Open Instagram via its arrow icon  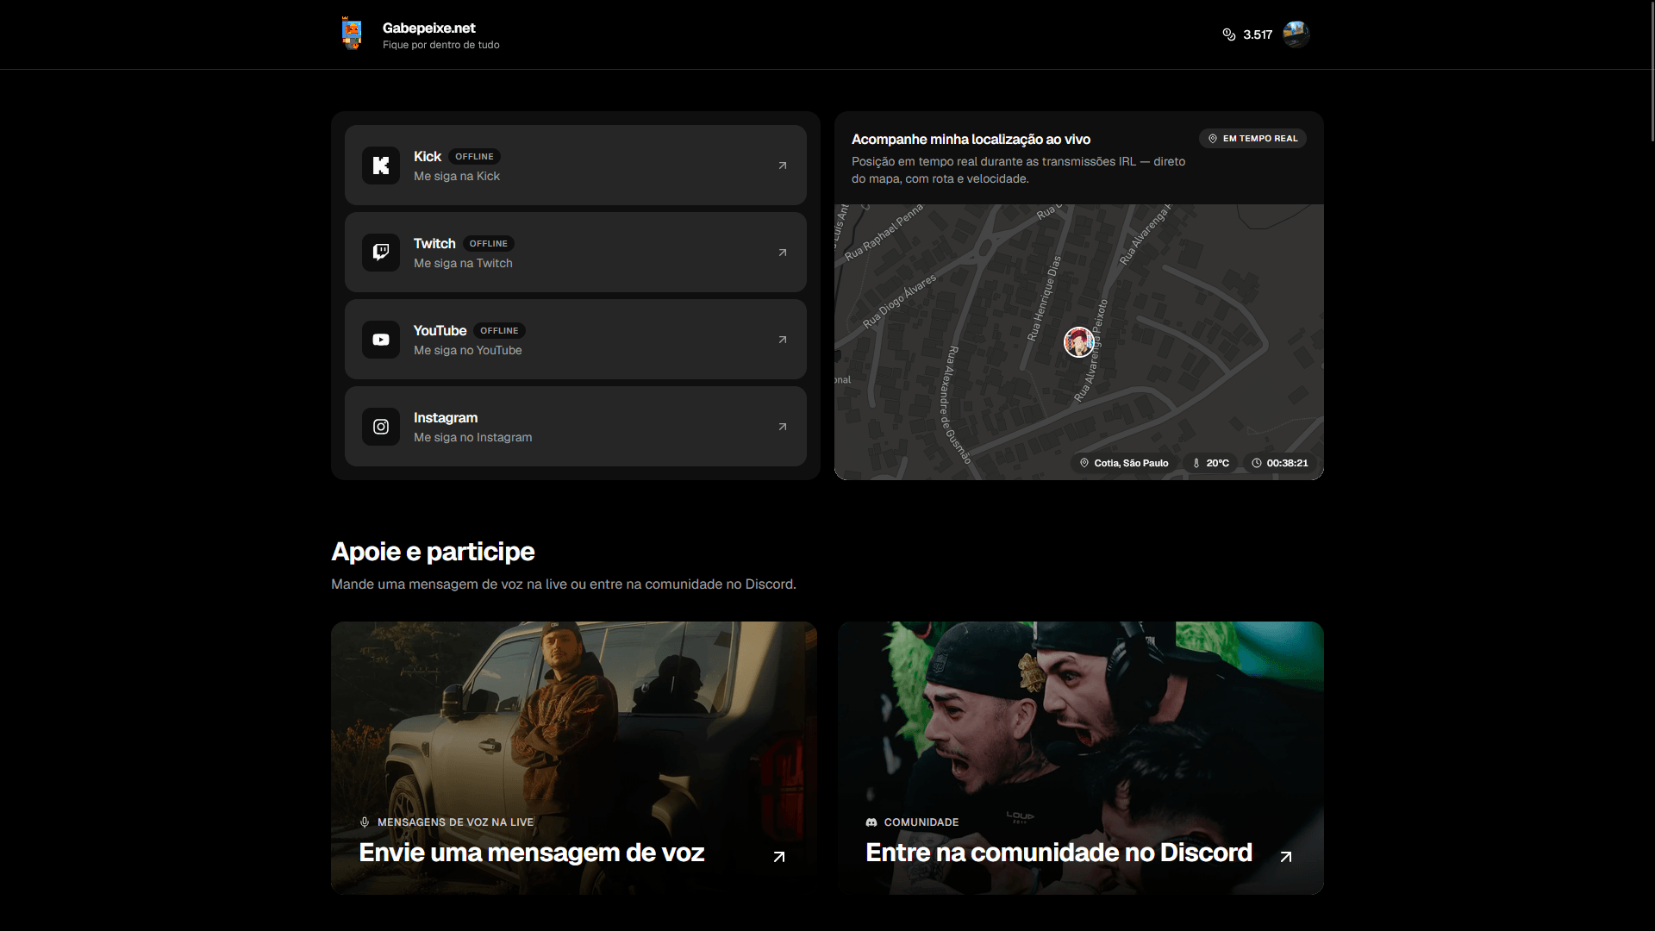[783, 427]
